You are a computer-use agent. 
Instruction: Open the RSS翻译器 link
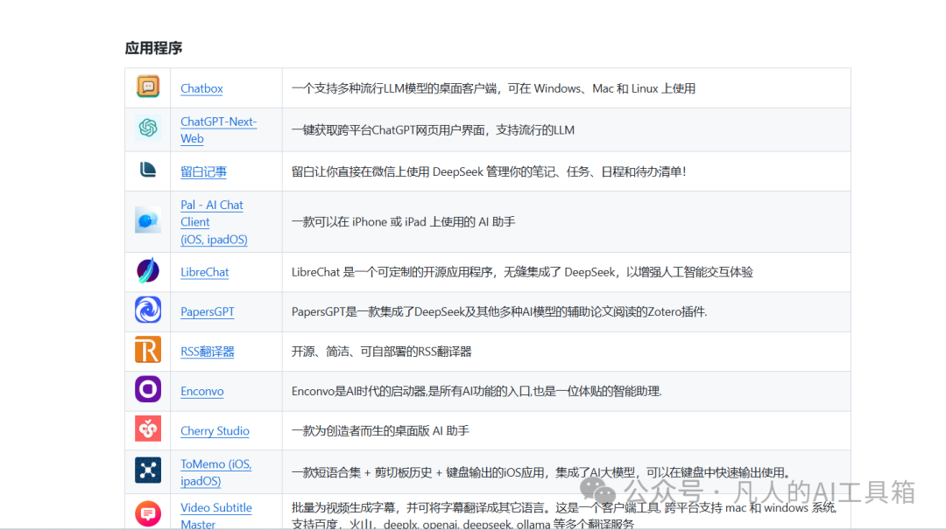click(x=207, y=352)
